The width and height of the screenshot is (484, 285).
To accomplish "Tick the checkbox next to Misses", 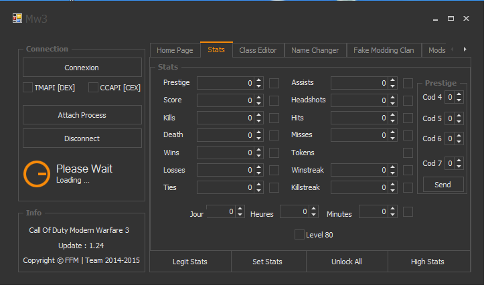I will (x=408, y=135).
